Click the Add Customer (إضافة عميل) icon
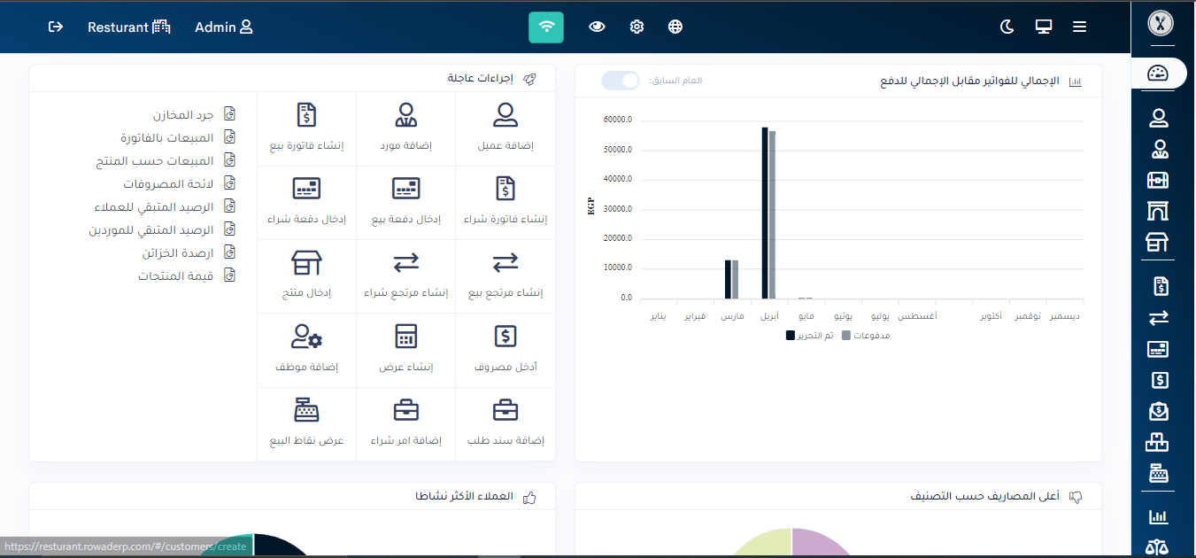 [505, 115]
